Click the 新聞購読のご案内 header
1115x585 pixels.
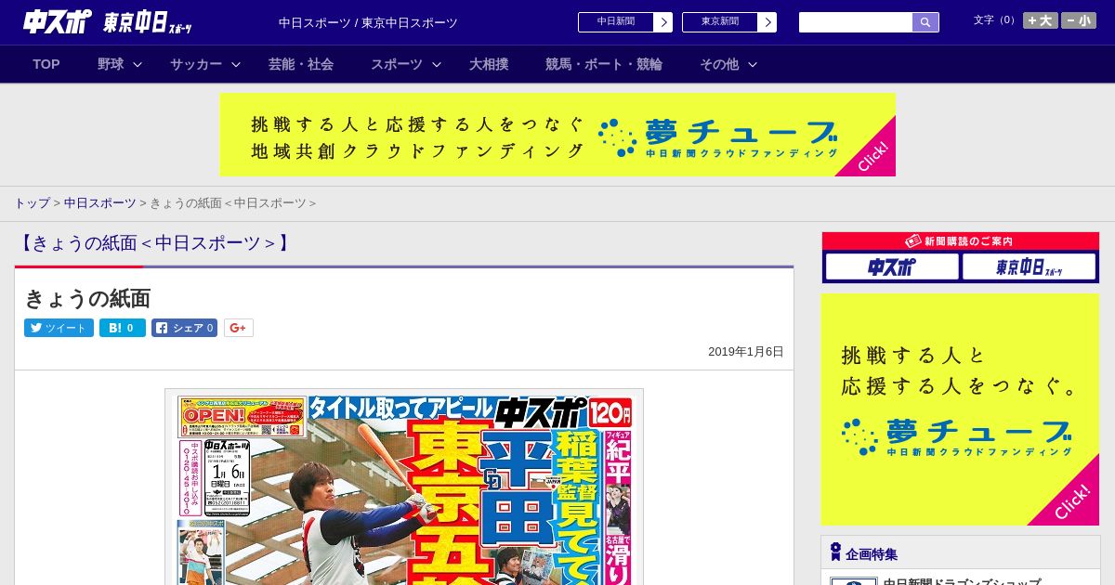960,241
